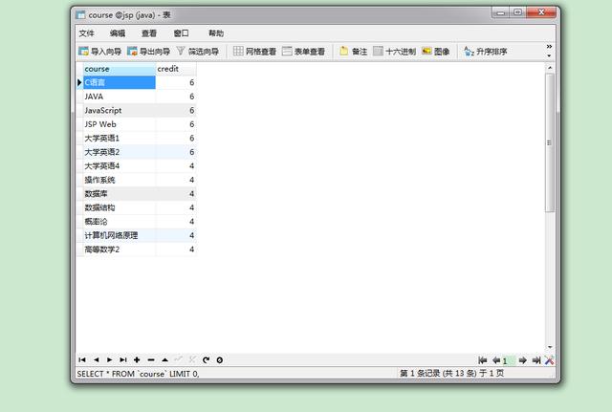
Task: Close the course table window
Action: click(x=541, y=12)
